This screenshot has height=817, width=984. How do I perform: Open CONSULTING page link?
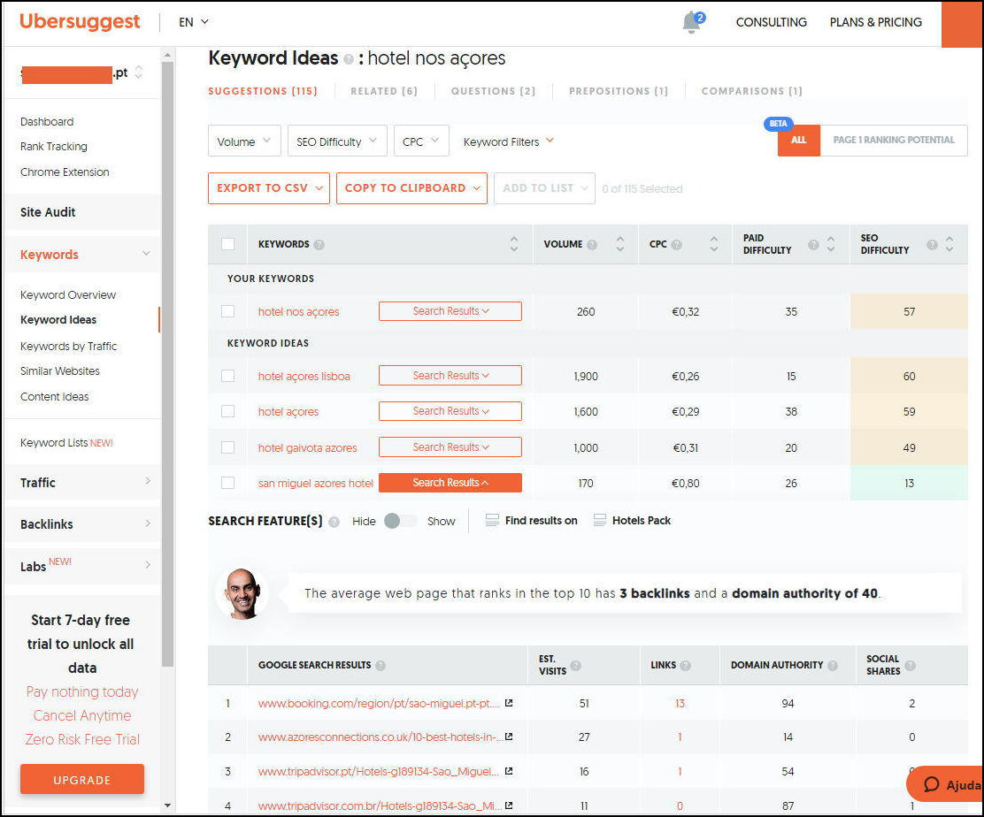click(x=772, y=22)
